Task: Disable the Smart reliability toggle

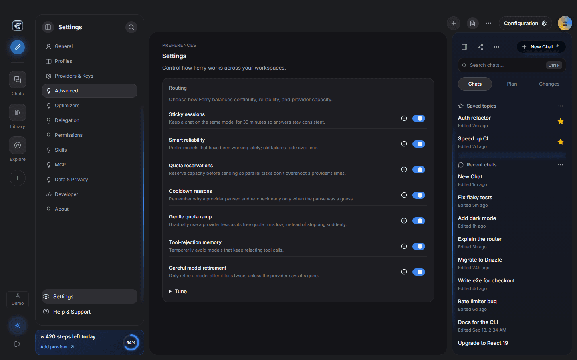Action: click(x=419, y=144)
